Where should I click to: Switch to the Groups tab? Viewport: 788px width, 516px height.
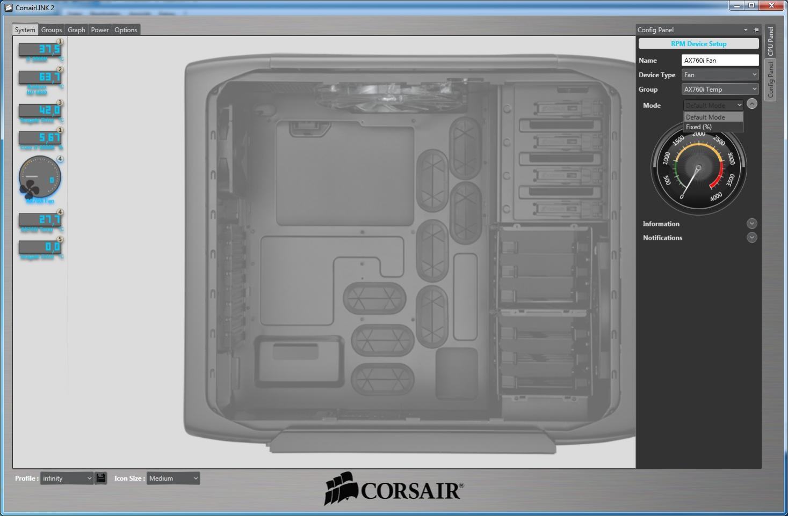(52, 30)
